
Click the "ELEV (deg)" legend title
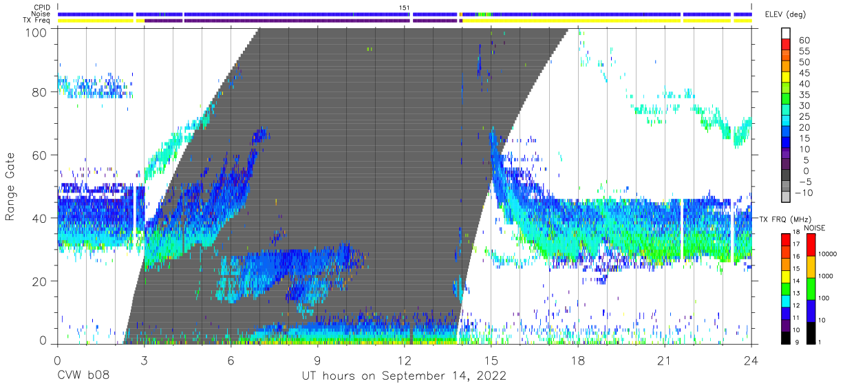786,14
